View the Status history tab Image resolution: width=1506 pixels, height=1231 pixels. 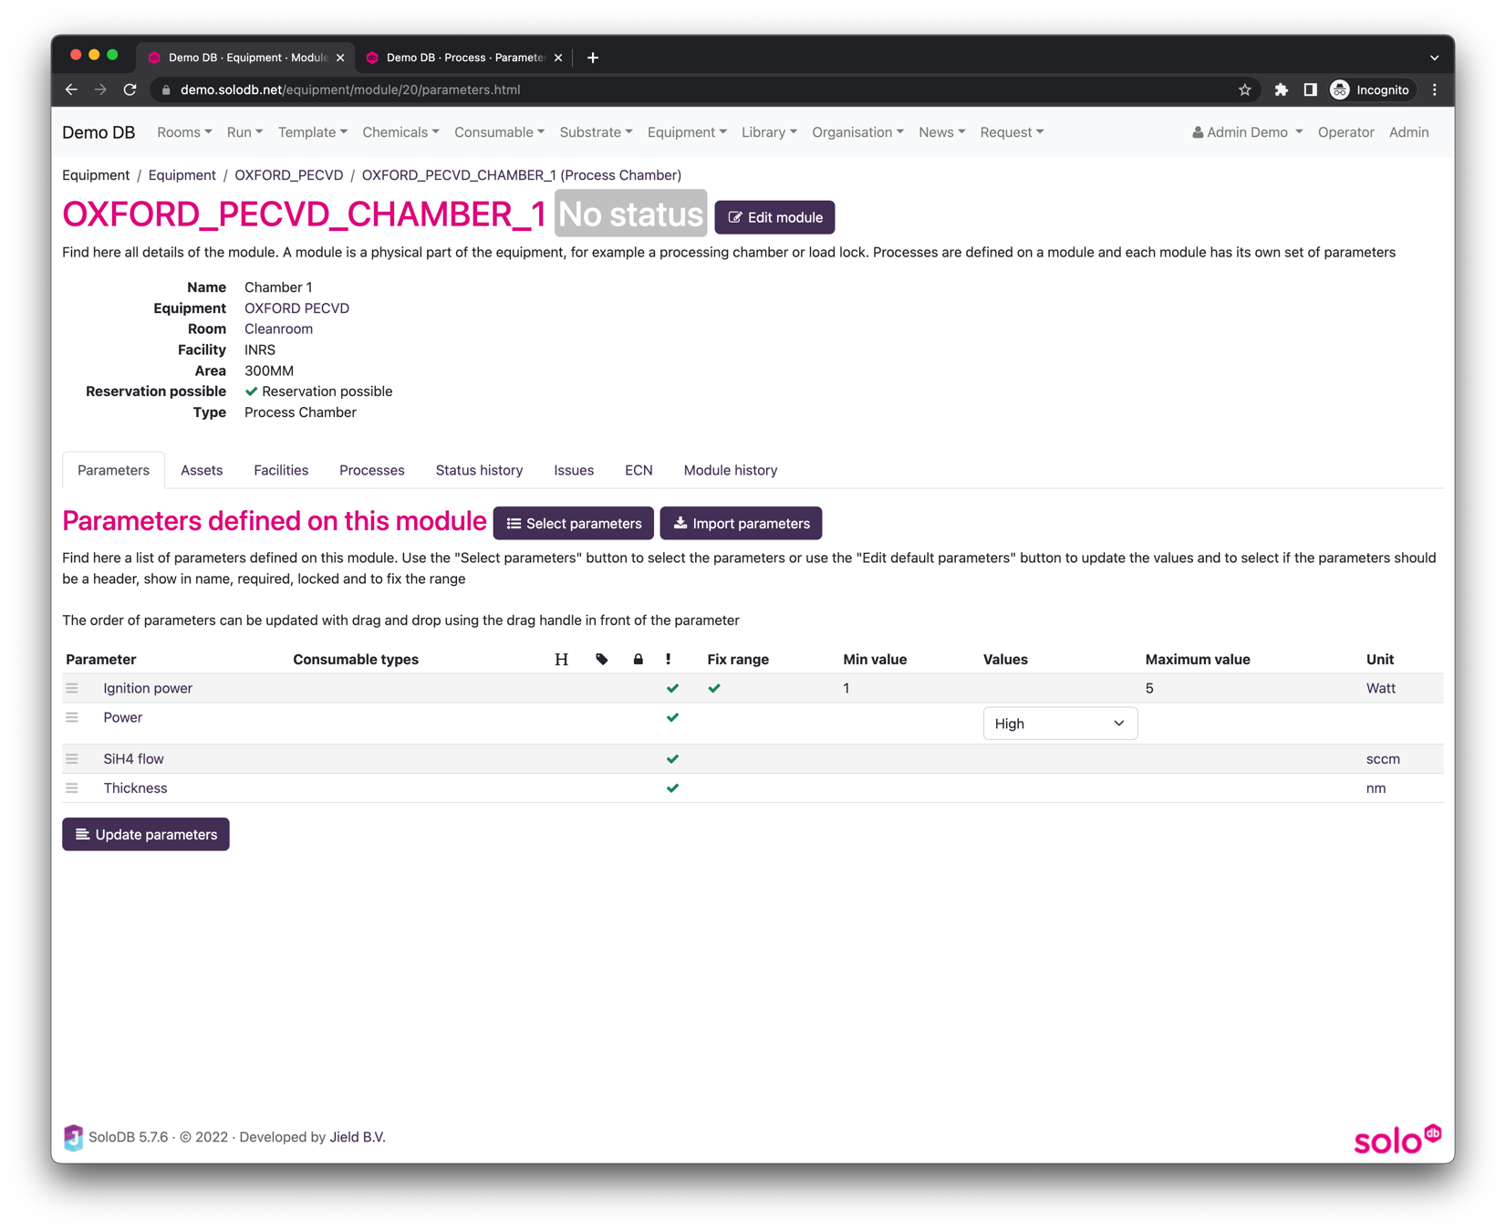pyautogui.click(x=479, y=470)
